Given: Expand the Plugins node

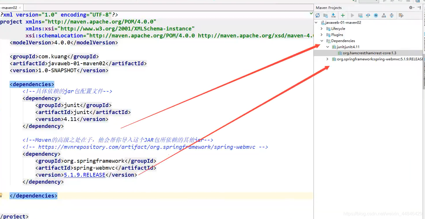Looking at the screenshot, I should (x=322, y=35).
